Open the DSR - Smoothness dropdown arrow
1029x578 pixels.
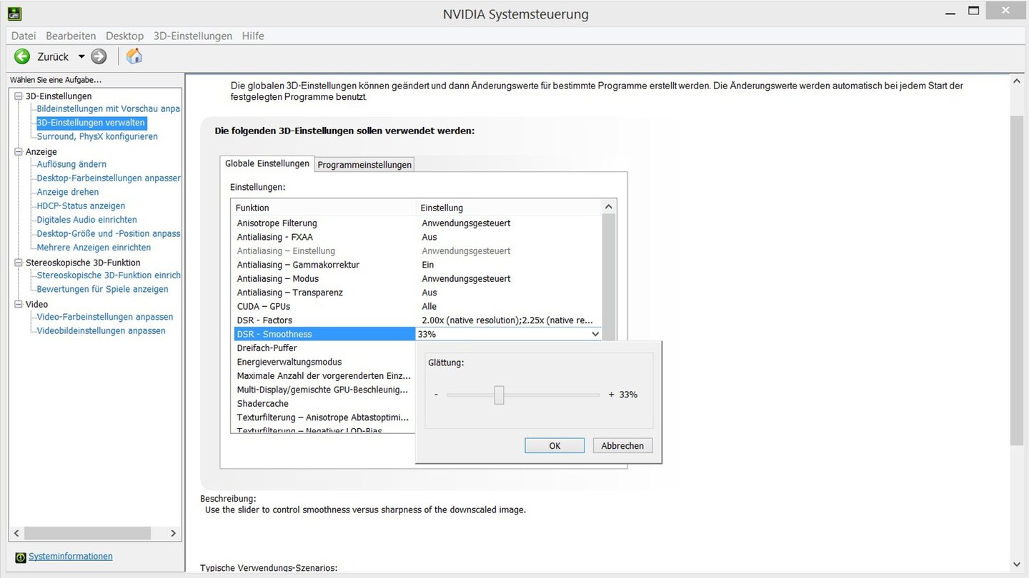[x=595, y=334]
